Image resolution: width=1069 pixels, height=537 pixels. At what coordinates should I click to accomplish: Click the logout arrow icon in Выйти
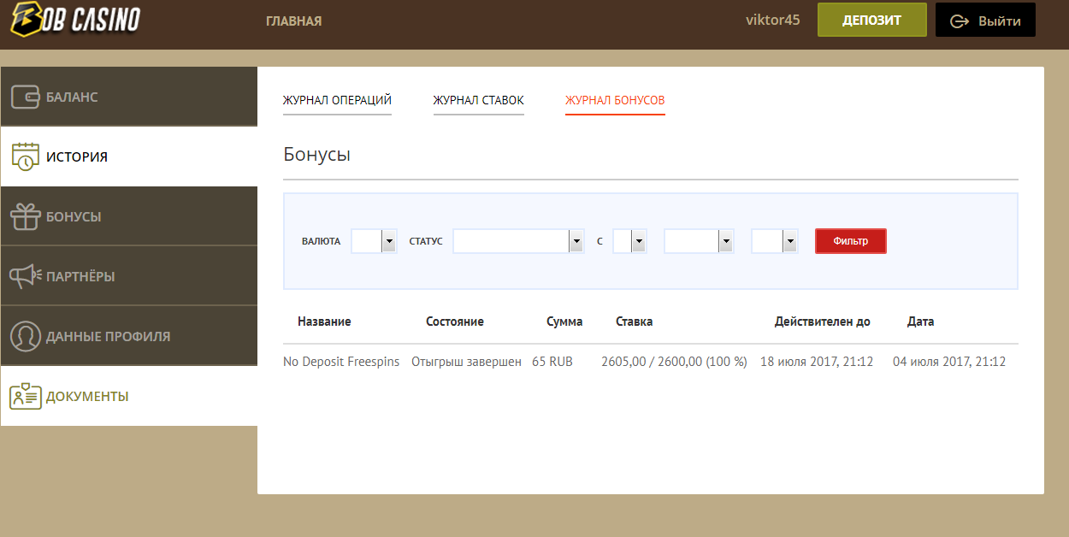pyautogui.click(x=959, y=21)
